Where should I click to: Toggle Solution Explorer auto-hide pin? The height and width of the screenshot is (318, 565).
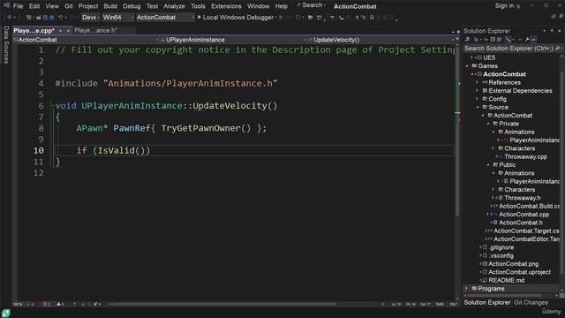coord(552,31)
